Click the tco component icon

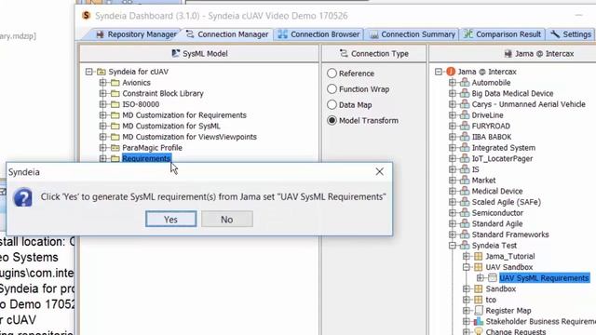click(x=478, y=300)
